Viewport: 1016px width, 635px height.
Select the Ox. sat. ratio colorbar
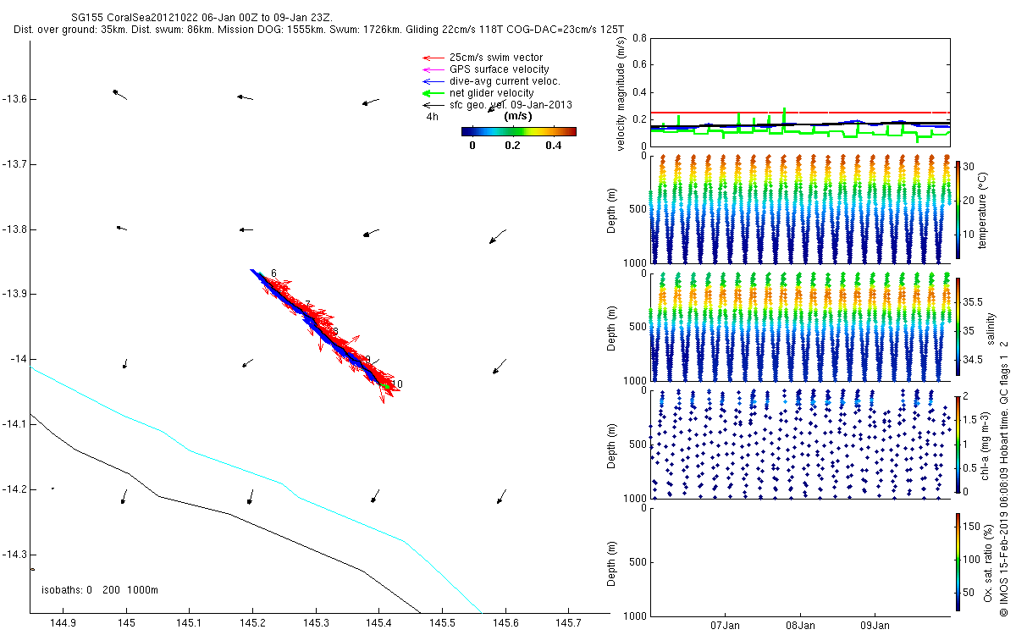[x=958, y=561]
